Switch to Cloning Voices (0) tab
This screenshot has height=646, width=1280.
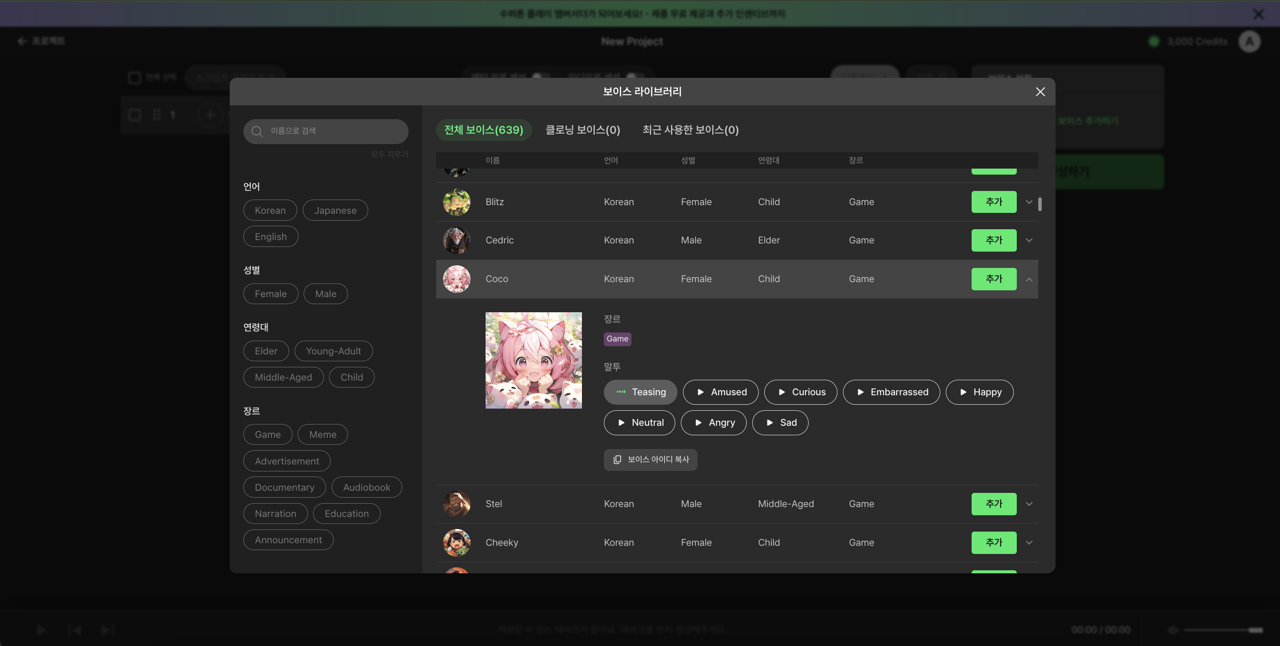tap(583, 130)
